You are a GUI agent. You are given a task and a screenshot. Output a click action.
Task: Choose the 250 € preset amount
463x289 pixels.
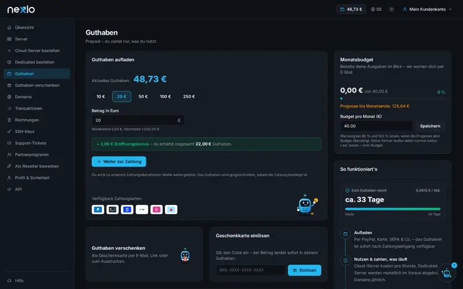189,97
